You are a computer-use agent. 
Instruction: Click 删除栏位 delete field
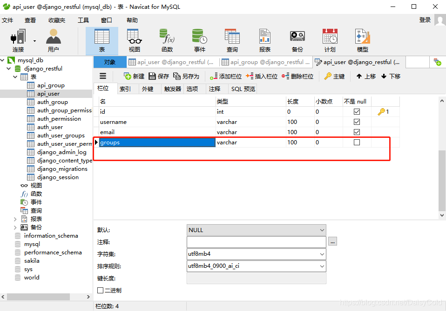(297, 76)
